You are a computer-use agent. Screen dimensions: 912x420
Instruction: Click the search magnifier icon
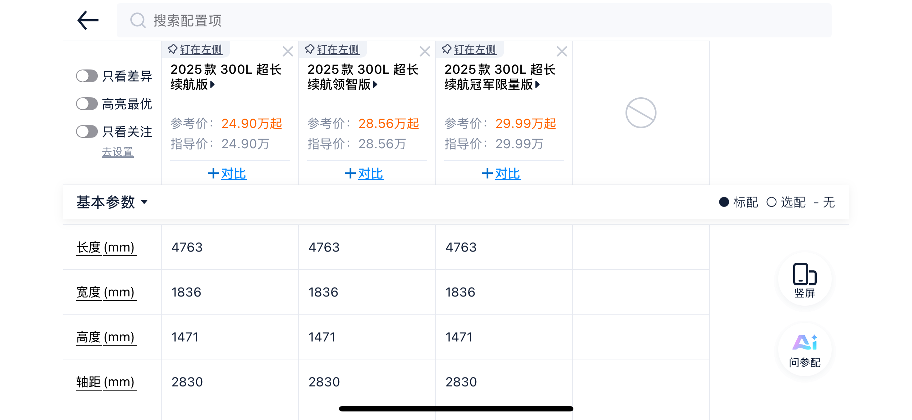click(138, 21)
